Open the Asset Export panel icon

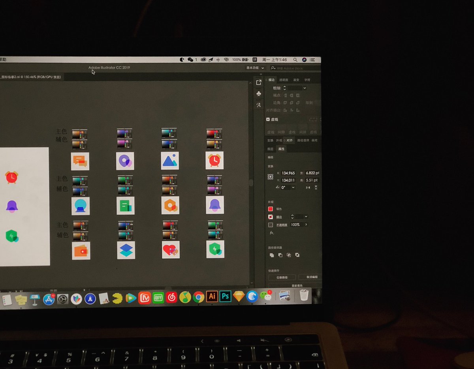tap(259, 82)
